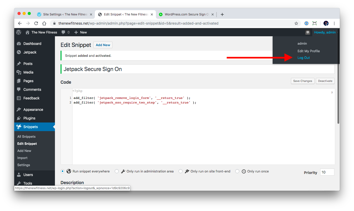354x211 pixels.
Task: Click Save Changes button
Action: coord(303,81)
